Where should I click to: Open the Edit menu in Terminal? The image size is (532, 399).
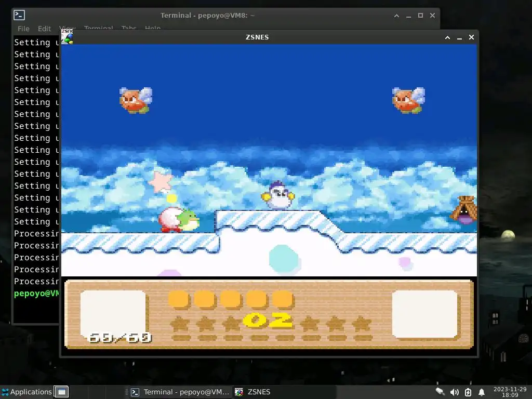pos(44,29)
